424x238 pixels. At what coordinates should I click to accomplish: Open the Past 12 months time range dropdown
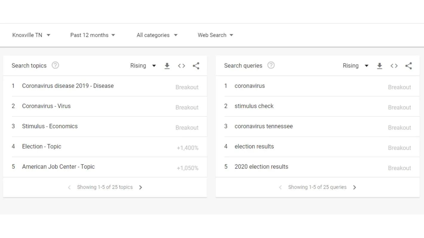tap(93, 35)
